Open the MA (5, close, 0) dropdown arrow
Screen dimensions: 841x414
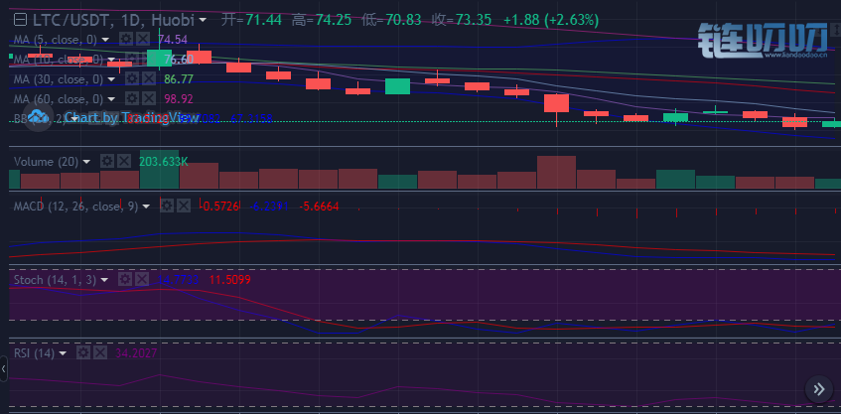coord(105,40)
